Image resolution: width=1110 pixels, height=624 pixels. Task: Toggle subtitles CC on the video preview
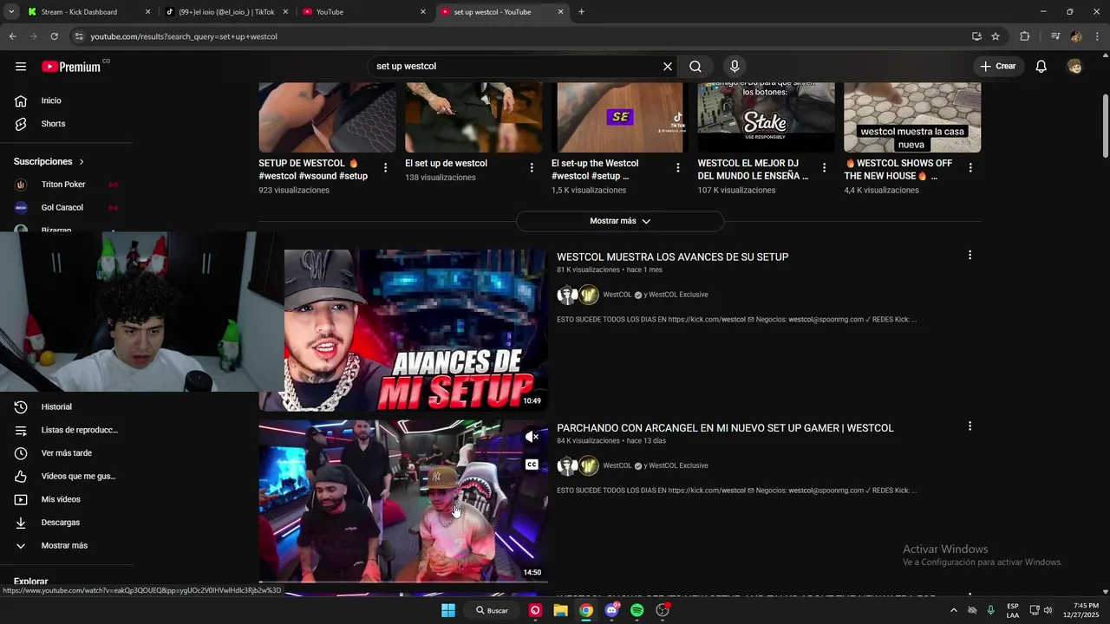pos(532,465)
